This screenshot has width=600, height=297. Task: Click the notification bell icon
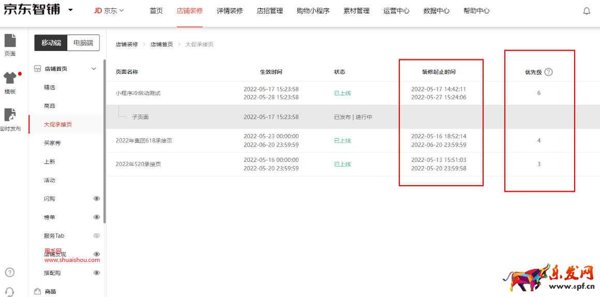click(x=587, y=11)
